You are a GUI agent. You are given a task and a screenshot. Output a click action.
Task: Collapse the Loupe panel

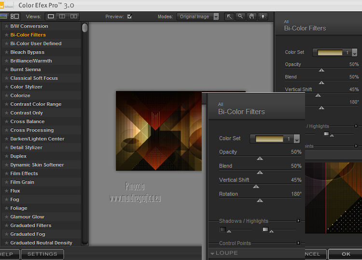212,253
